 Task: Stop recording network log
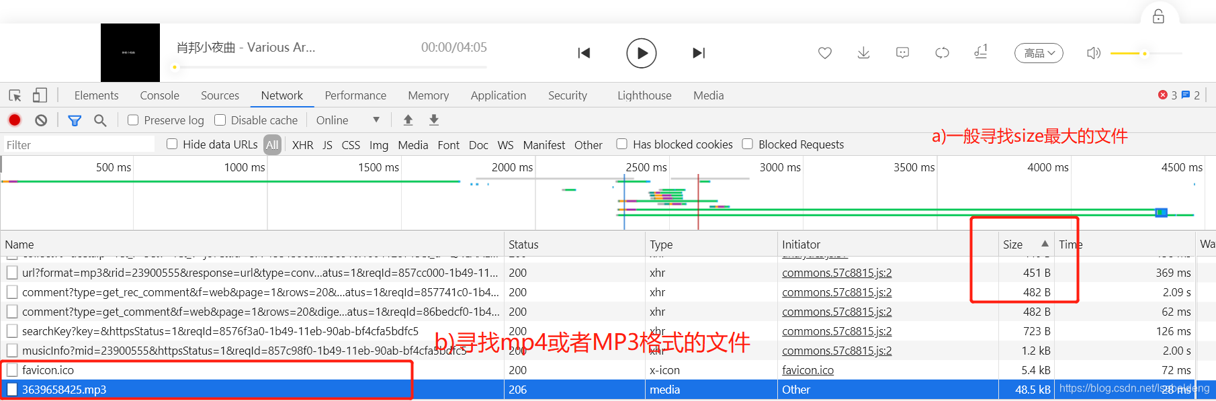tap(15, 120)
